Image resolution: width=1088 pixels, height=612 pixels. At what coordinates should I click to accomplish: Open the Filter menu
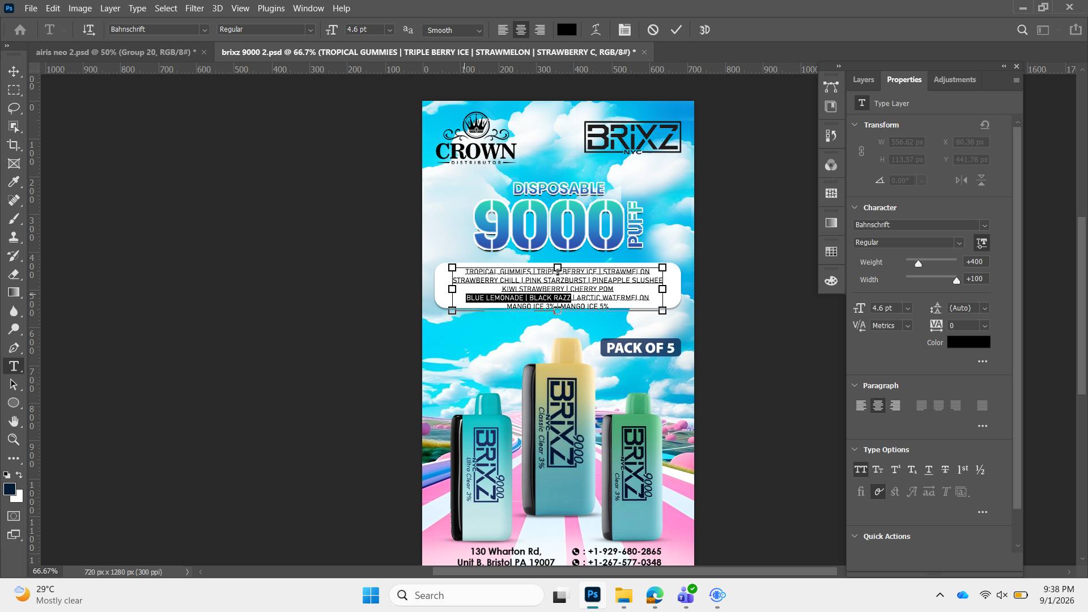tap(194, 8)
